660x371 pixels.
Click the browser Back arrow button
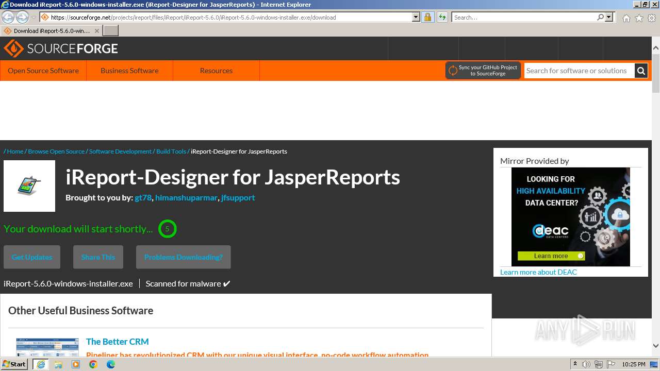8,17
